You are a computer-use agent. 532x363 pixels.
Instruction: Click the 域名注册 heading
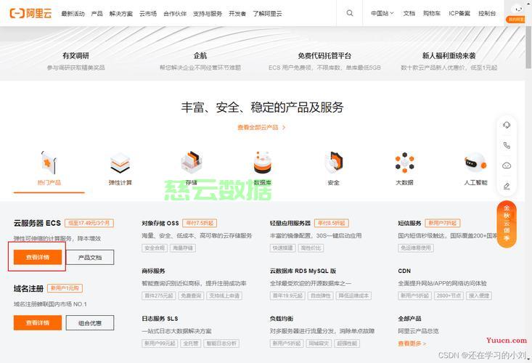point(28,288)
